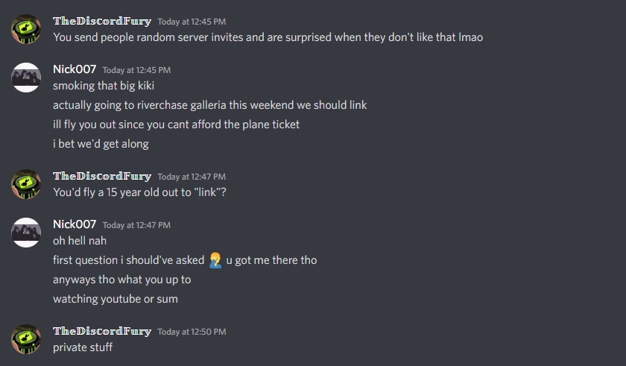
Task: Click the "i bet we'd get along" message
Action: click(x=101, y=144)
